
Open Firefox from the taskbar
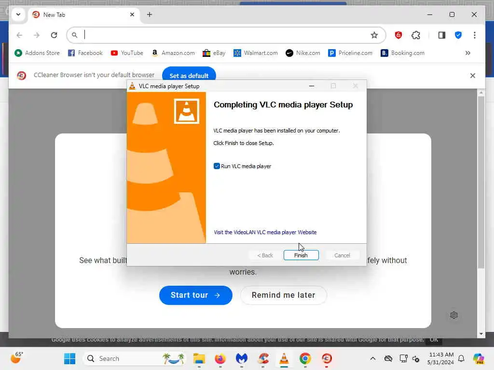(220, 358)
